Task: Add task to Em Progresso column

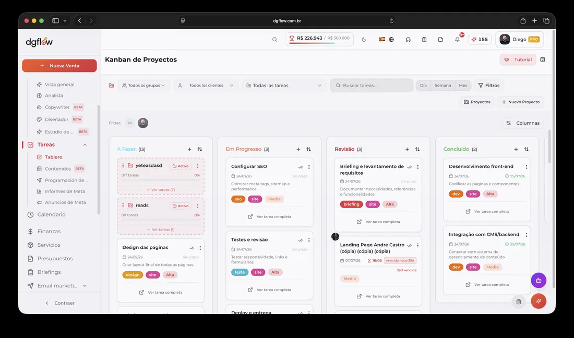Action: [298, 149]
